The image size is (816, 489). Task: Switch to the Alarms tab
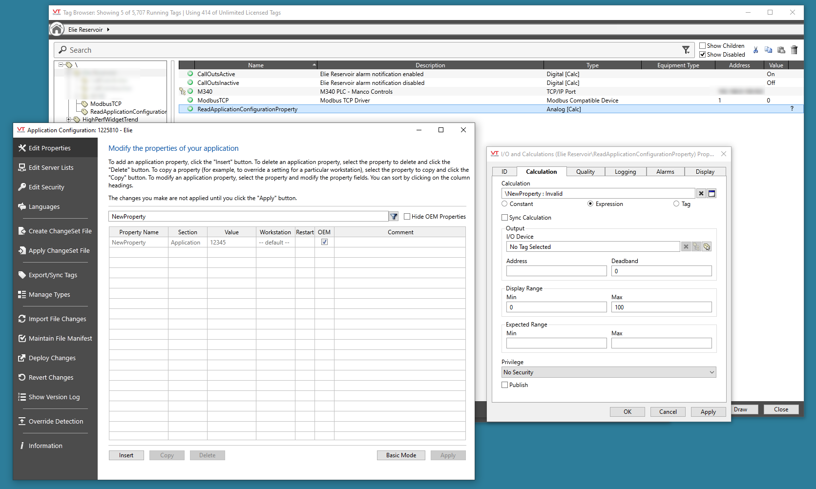tap(665, 172)
